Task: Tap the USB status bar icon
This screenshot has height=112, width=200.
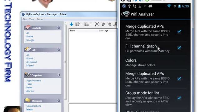Action: (129, 6)
